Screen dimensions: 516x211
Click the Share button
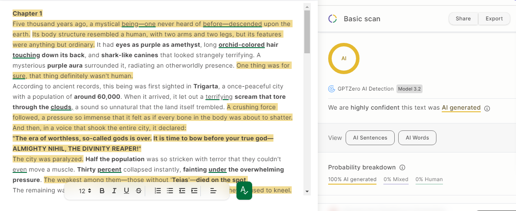(463, 19)
